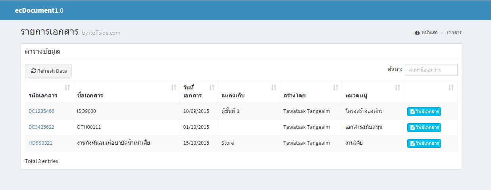Open document link DC1235466
Image resolution: width=491 pixels, height=190 pixels.
[41, 111]
